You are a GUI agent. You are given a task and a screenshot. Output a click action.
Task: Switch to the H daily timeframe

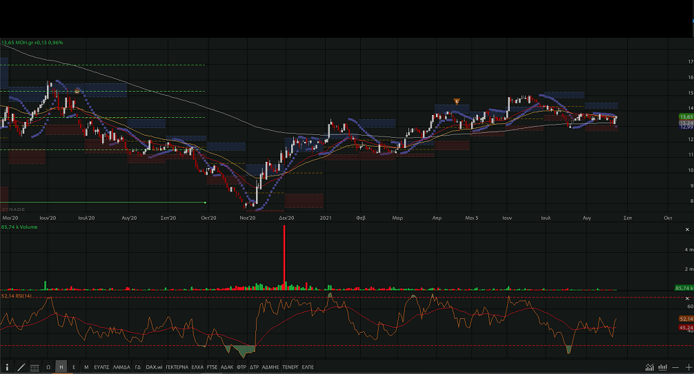pyautogui.click(x=61, y=367)
